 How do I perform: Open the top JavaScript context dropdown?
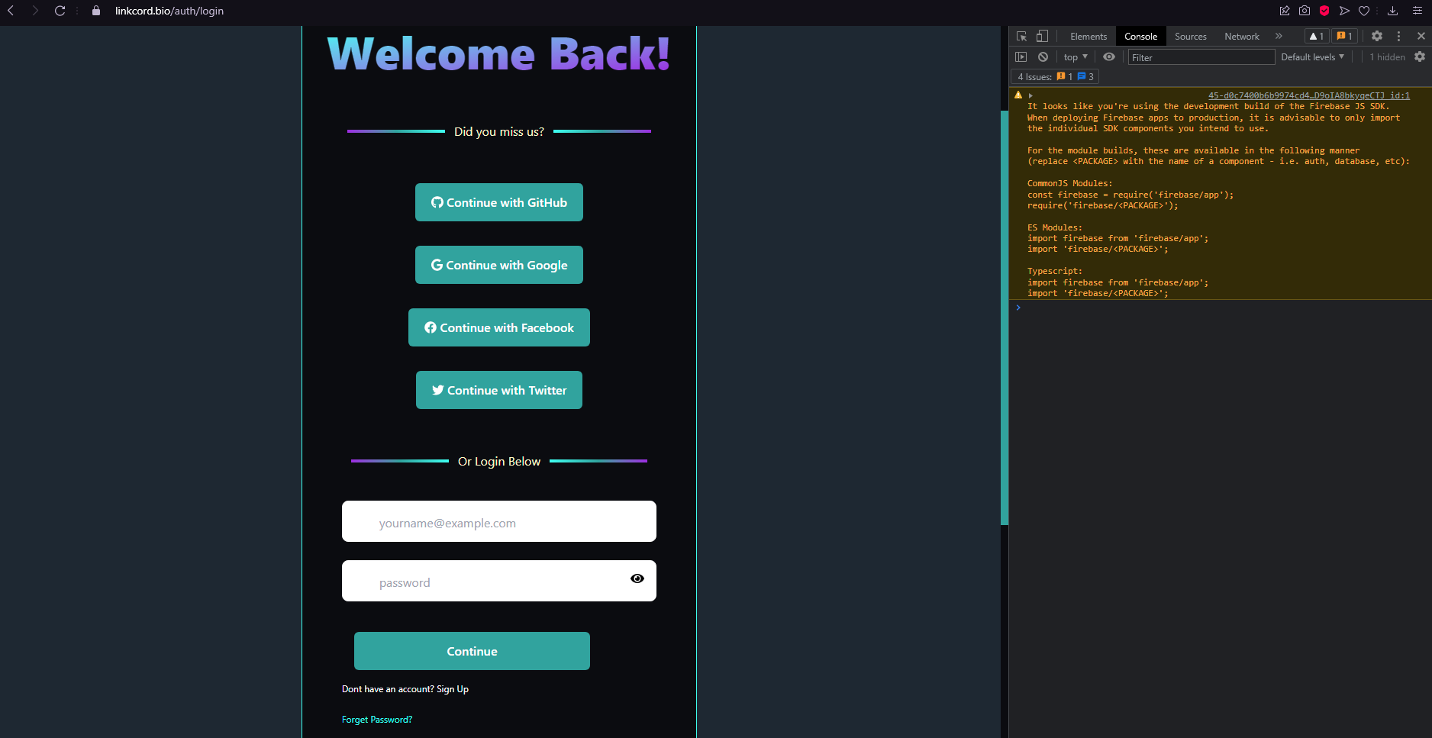pos(1076,56)
